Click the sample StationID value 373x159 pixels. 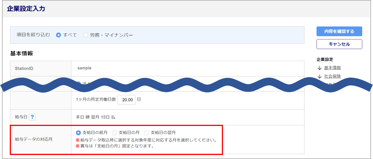point(84,68)
